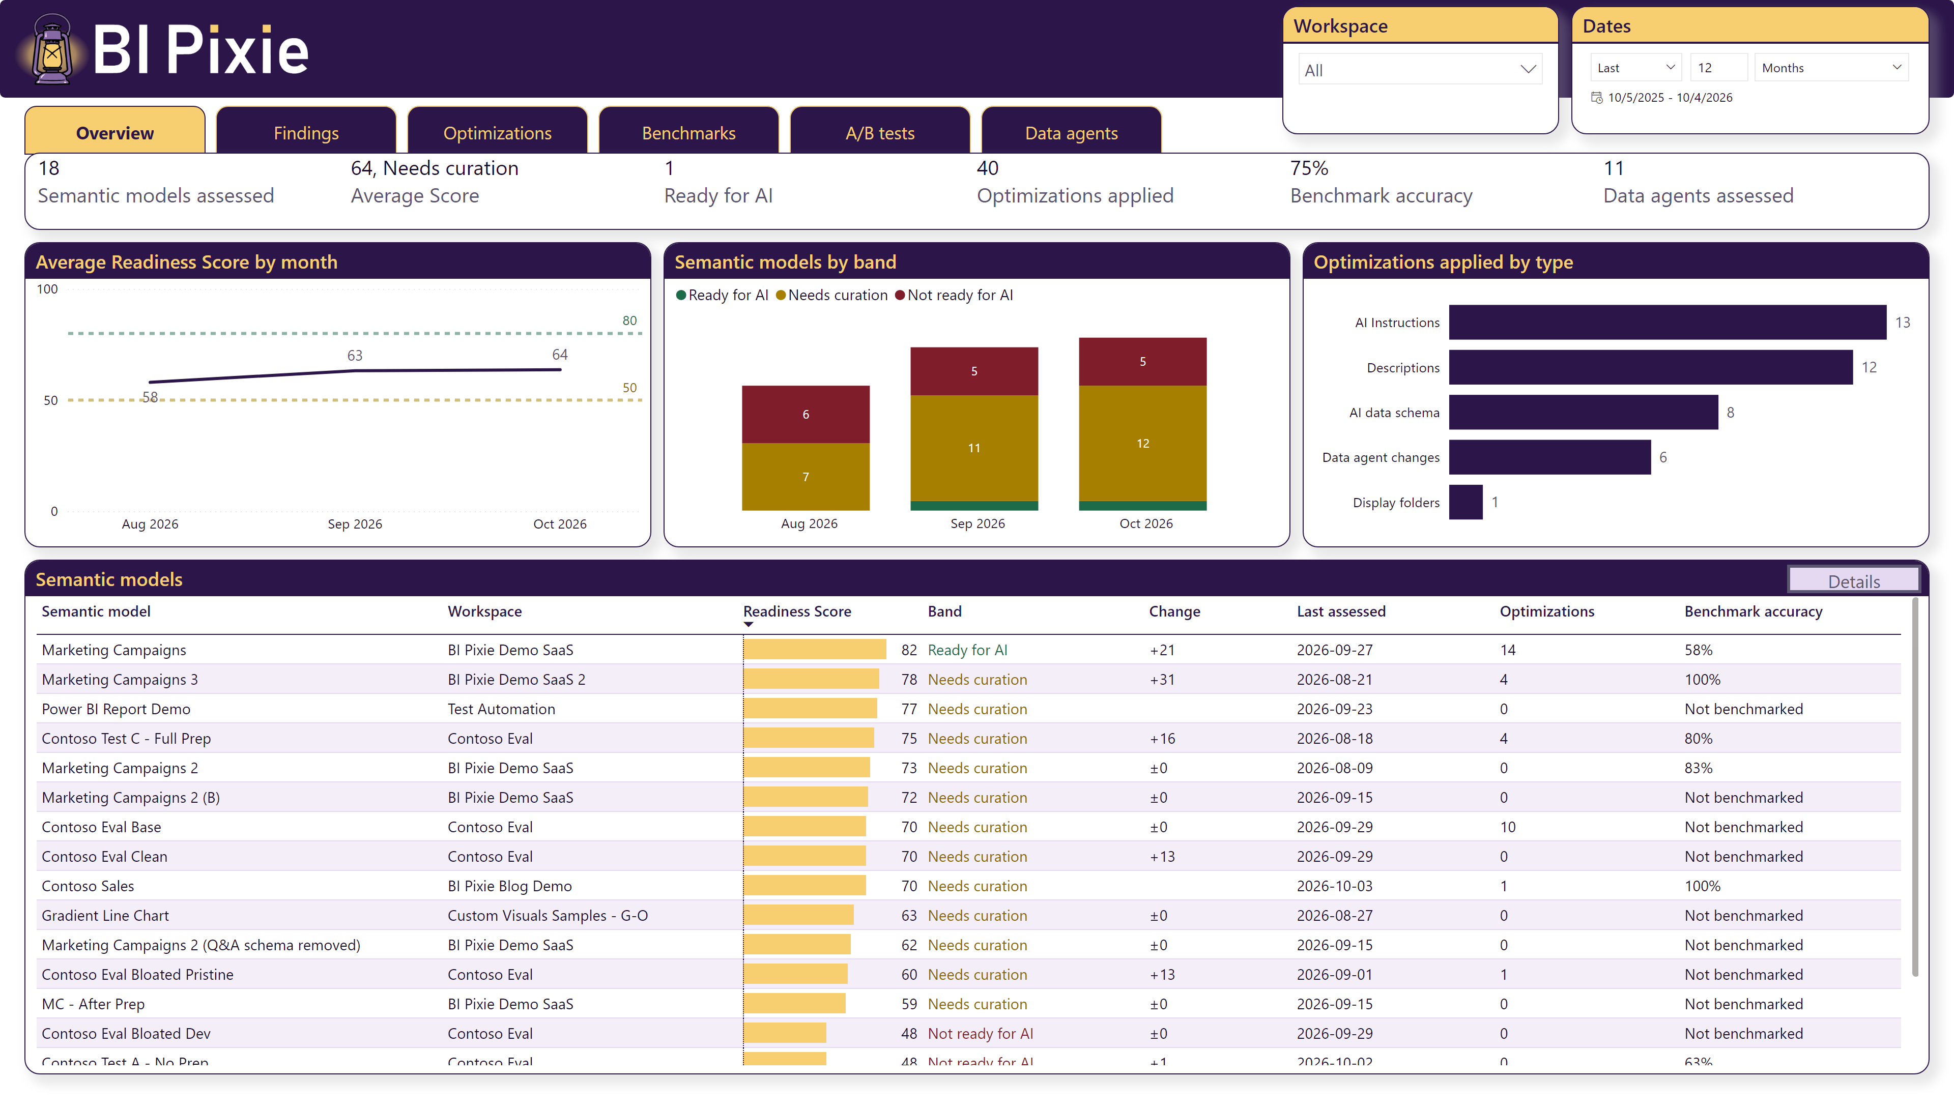Click the calendar icon beside date range
1954x1109 pixels.
click(x=1597, y=98)
